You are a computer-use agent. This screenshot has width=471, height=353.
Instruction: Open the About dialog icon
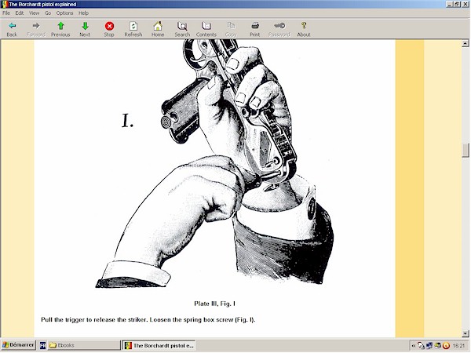tap(304, 30)
